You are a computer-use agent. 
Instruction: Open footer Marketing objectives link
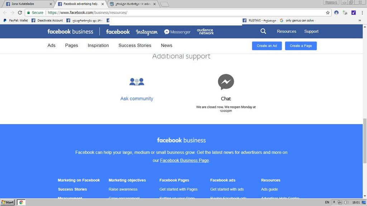tap(127, 180)
